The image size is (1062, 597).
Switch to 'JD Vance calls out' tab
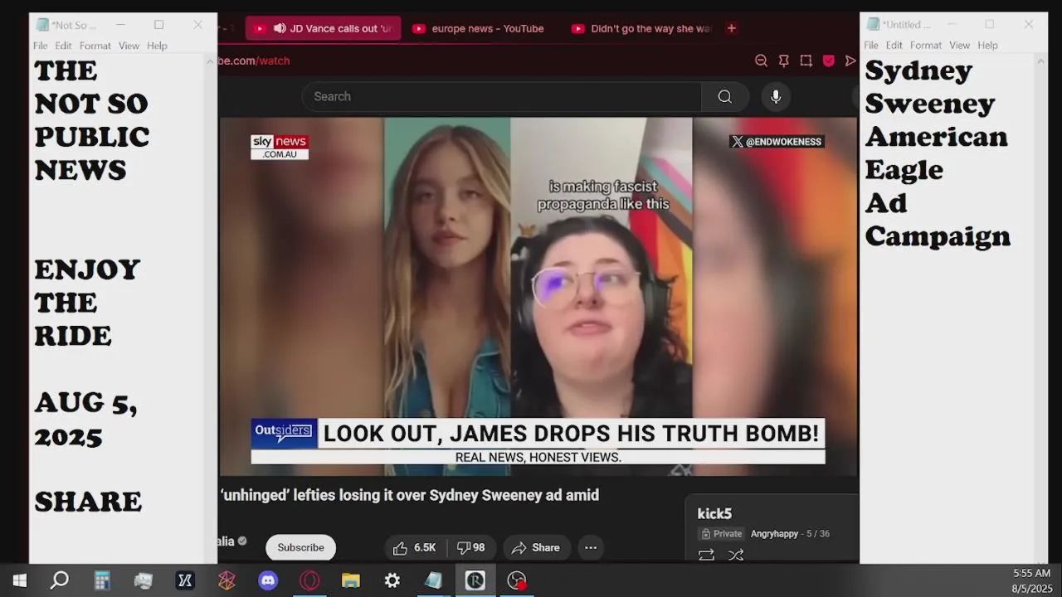point(324,28)
